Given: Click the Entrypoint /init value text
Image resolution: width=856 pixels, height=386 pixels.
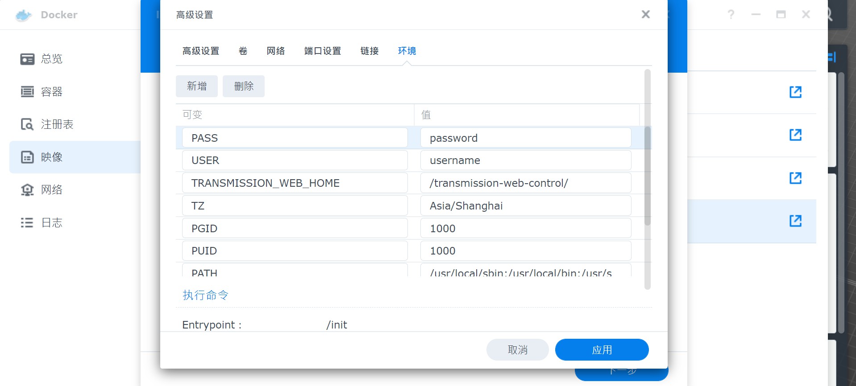Looking at the screenshot, I should tap(337, 325).
